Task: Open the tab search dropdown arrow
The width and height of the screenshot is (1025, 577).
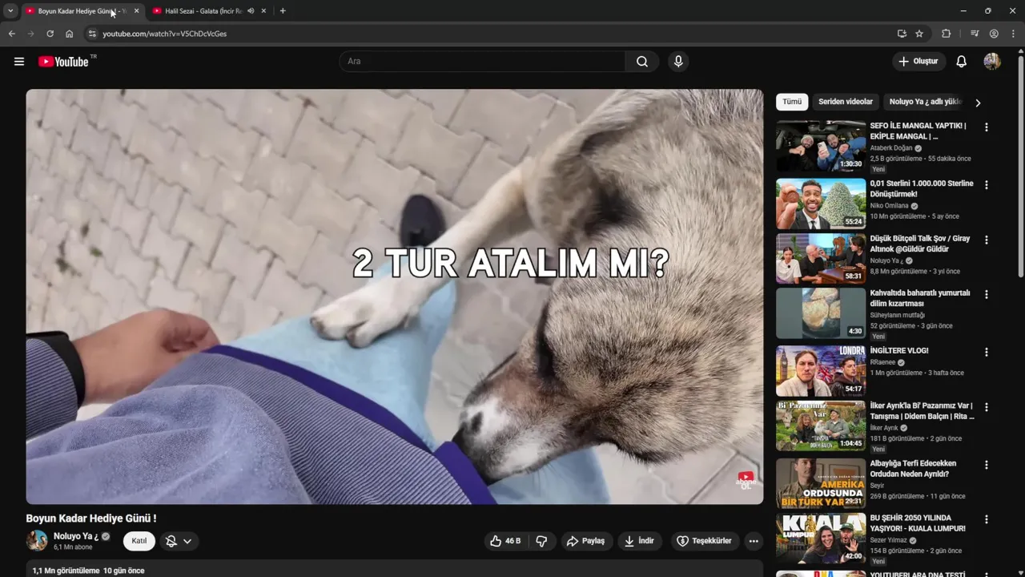Action: [10, 11]
